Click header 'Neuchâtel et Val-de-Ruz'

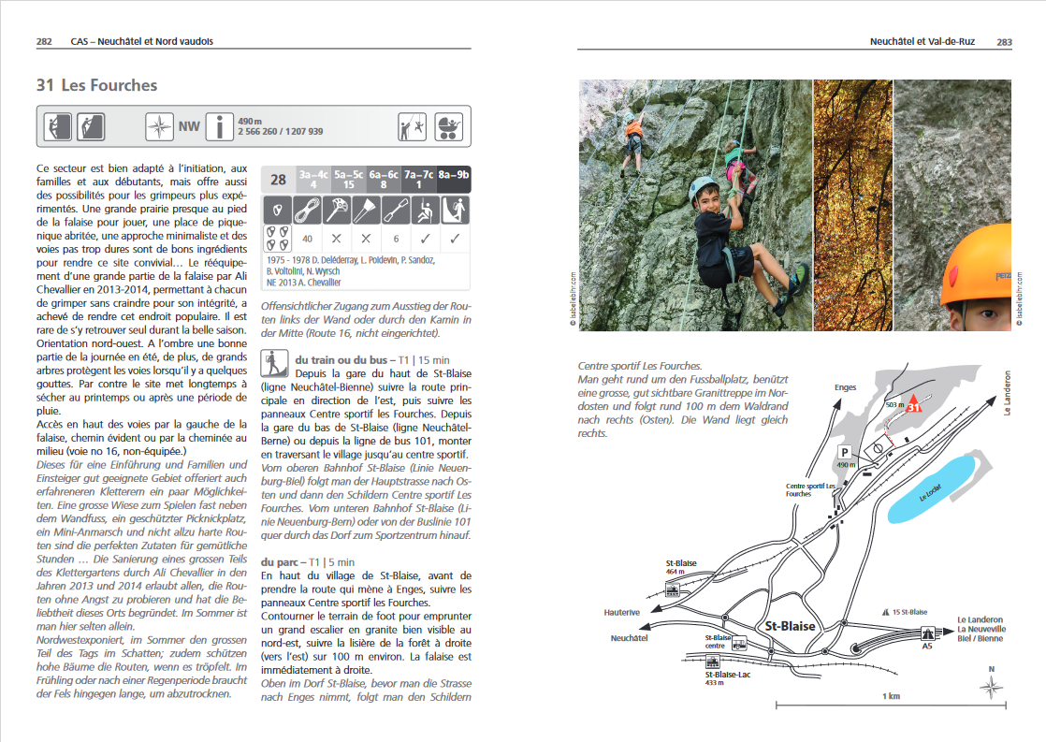922,41
